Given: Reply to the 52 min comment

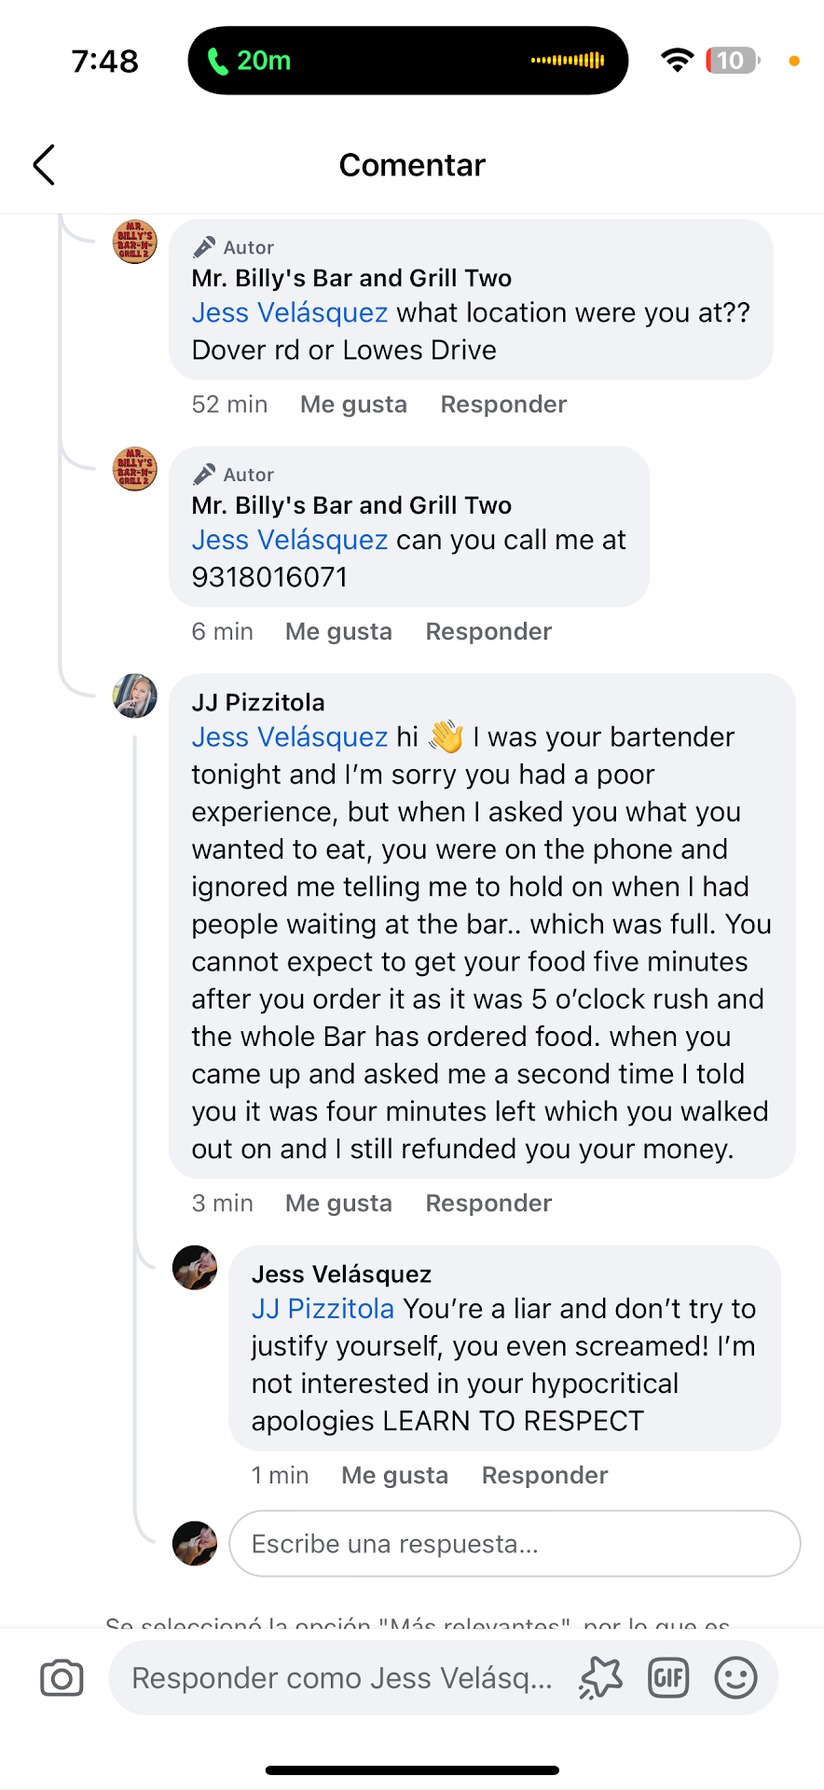Looking at the screenshot, I should pos(503,405).
